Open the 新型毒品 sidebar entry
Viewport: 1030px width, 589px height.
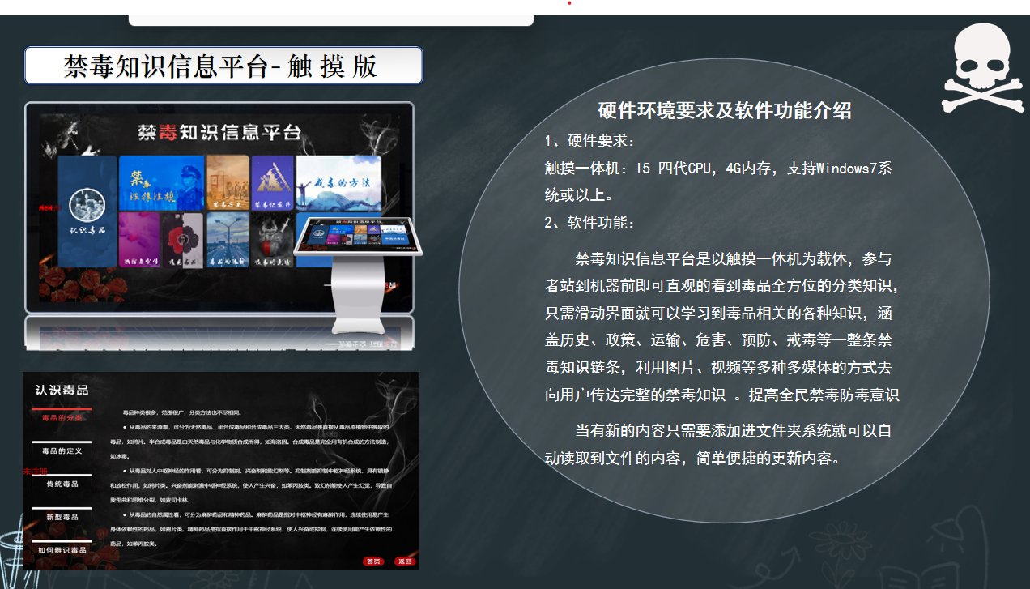62,517
